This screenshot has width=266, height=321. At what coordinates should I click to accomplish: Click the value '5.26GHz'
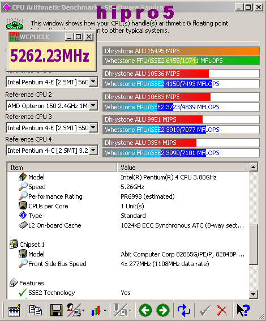pos(132,187)
